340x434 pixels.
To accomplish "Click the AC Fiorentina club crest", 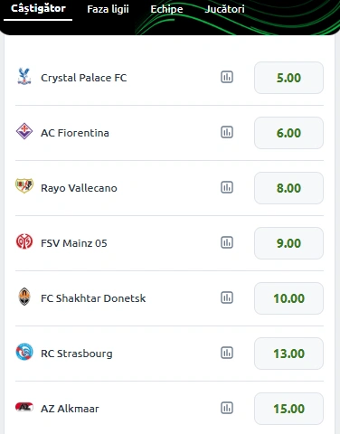I will 24,131.
